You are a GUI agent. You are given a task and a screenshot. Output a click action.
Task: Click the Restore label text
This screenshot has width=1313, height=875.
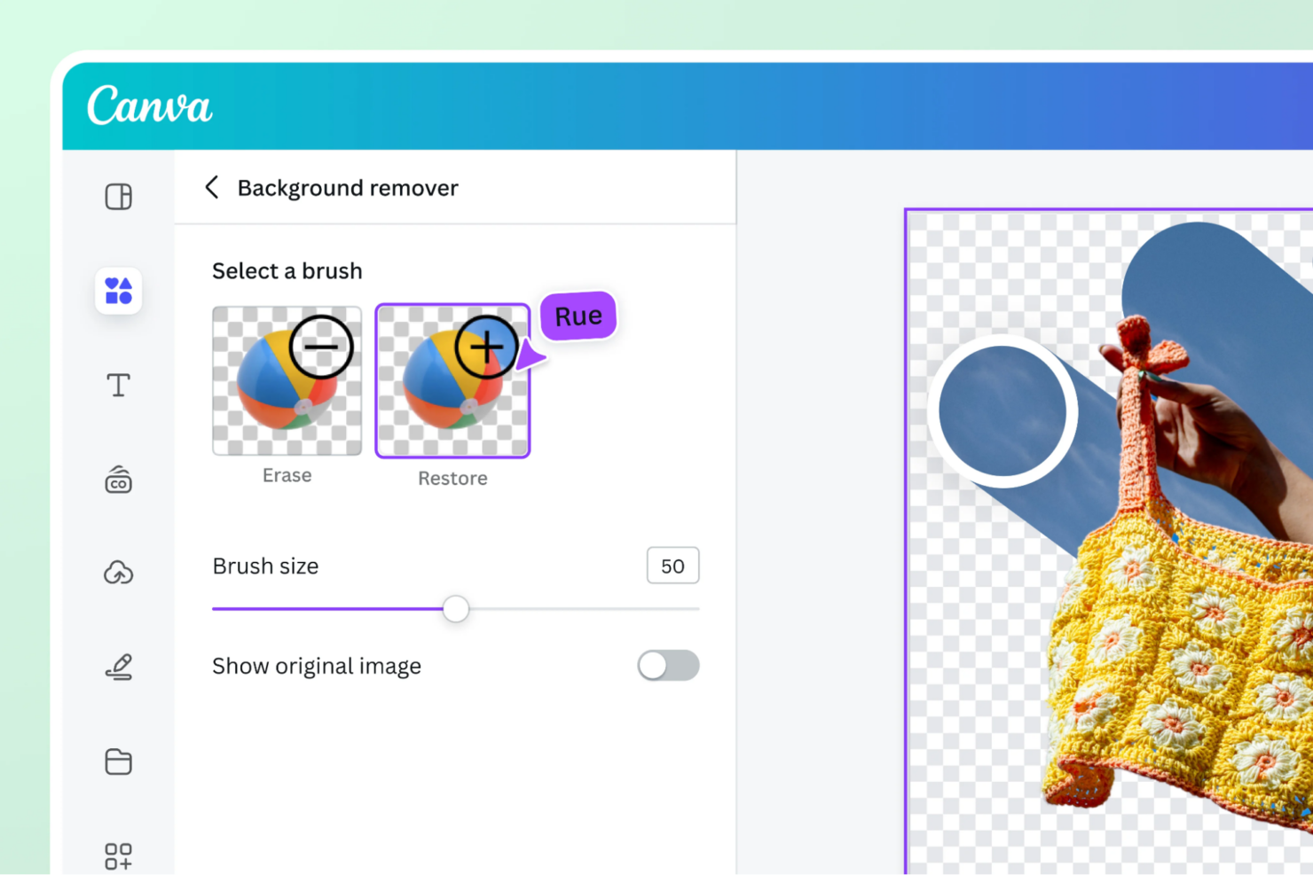[452, 478]
